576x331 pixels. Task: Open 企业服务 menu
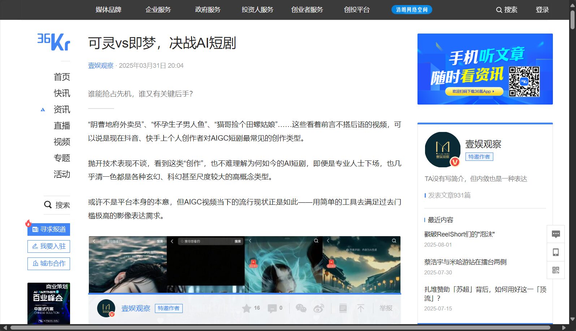(x=158, y=10)
